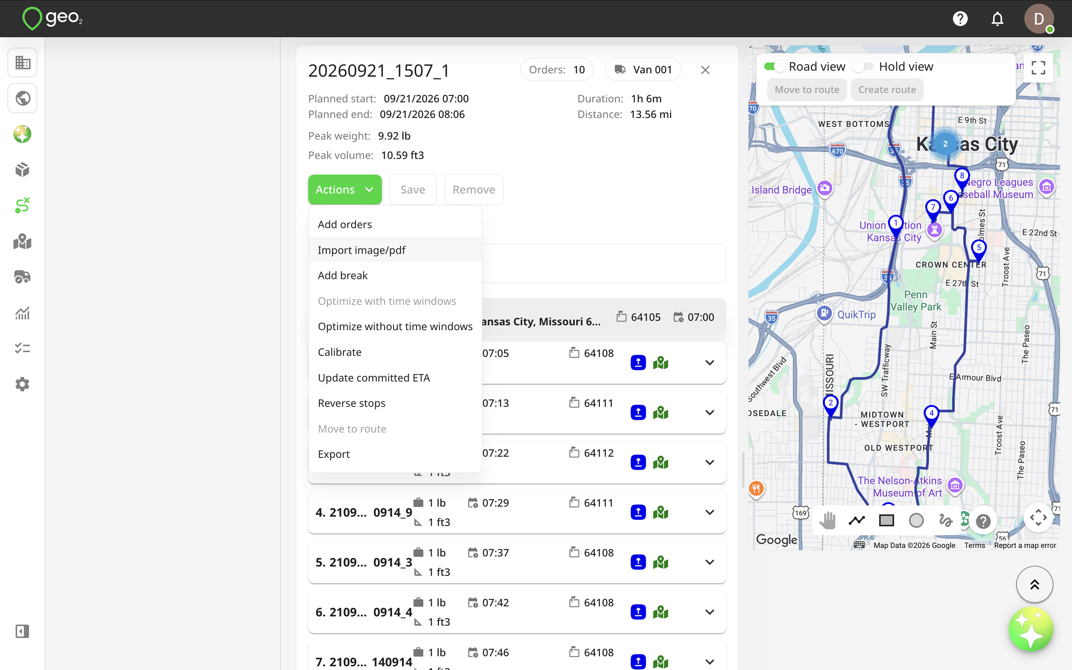
Task: Open the settings gear sidebar icon
Action: 22,384
